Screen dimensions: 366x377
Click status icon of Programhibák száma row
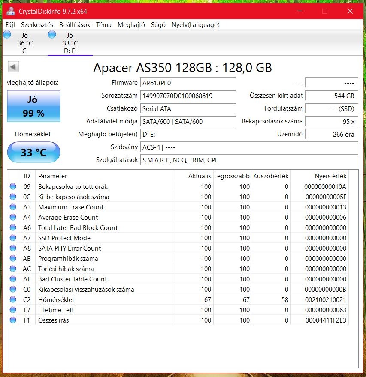tap(13, 258)
